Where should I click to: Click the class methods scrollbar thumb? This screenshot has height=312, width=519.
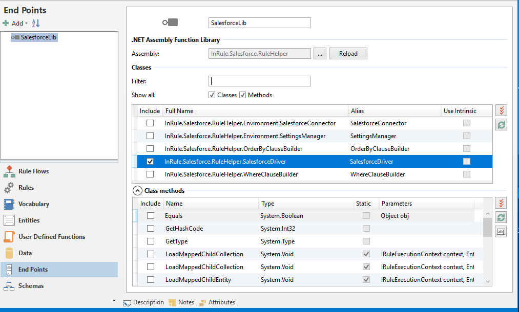coord(487,228)
